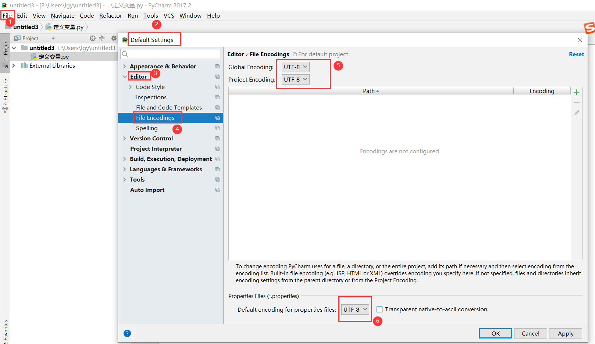This screenshot has width=595, height=344.
Task: Expand Build, Execution, Deployment group
Action: 125,159
